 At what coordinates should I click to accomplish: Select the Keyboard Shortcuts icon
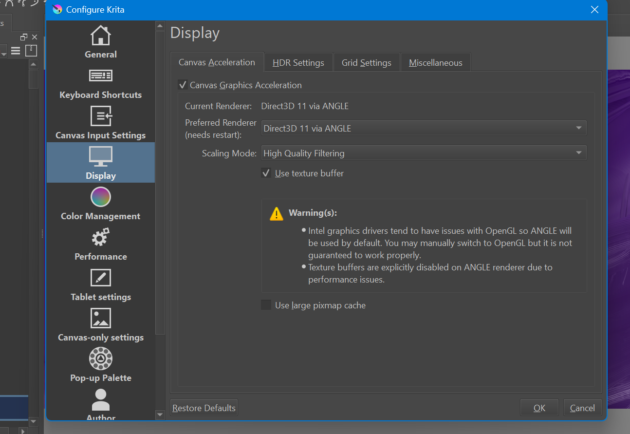click(x=101, y=75)
